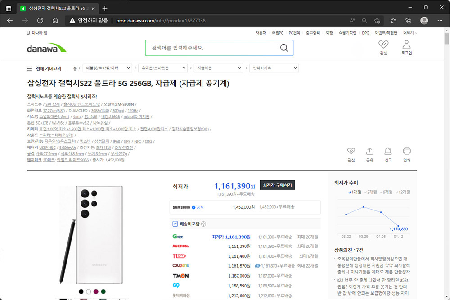The image size is (450, 300).
Task: Select the 6개월 price trend period
Action: [x=386, y=192]
